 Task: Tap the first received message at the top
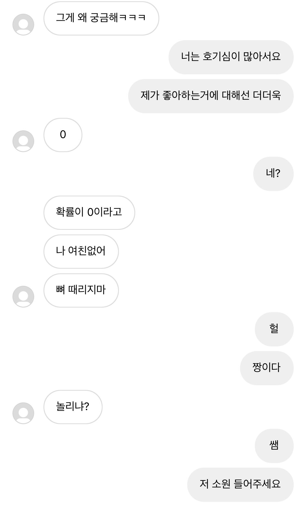101,18
